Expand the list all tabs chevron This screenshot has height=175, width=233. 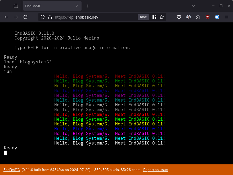(193, 6)
